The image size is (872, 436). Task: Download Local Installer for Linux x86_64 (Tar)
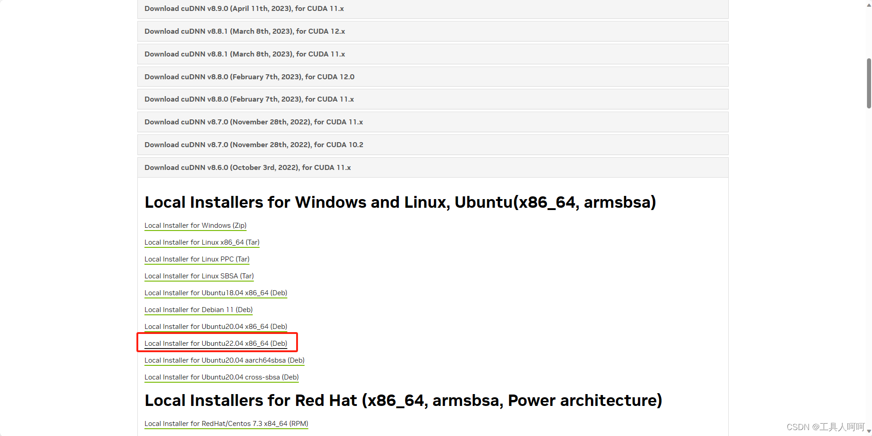coord(202,242)
